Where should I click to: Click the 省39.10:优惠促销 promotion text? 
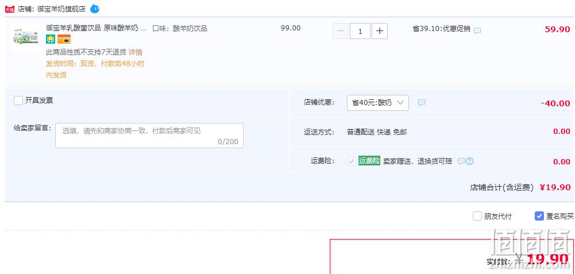tap(442, 29)
